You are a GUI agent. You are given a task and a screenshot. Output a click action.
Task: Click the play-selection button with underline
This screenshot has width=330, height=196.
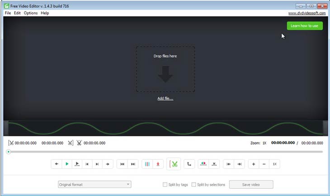pos(77,164)
